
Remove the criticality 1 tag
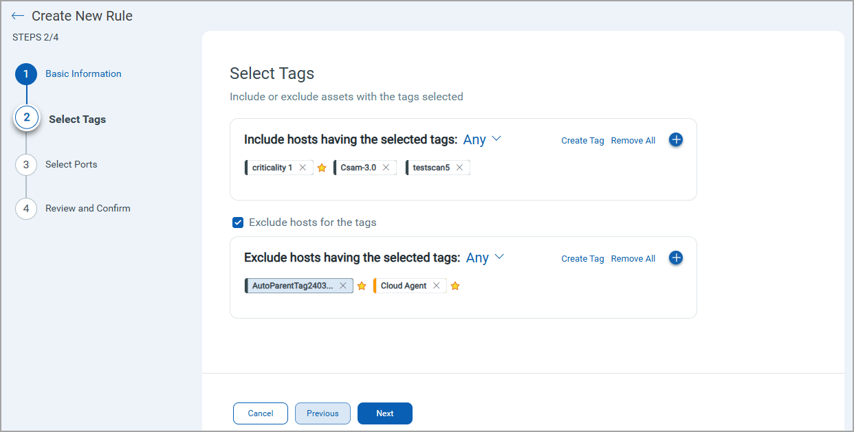click(303, 168)
